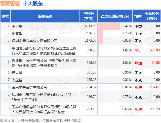This screenshot has height=123, width=161.
Task: Click sequence number 4
Action: click(x=9, y=50)
